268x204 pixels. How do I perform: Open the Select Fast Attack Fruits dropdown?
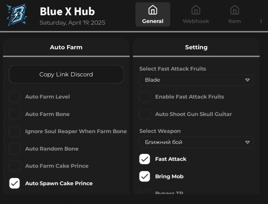196,80
